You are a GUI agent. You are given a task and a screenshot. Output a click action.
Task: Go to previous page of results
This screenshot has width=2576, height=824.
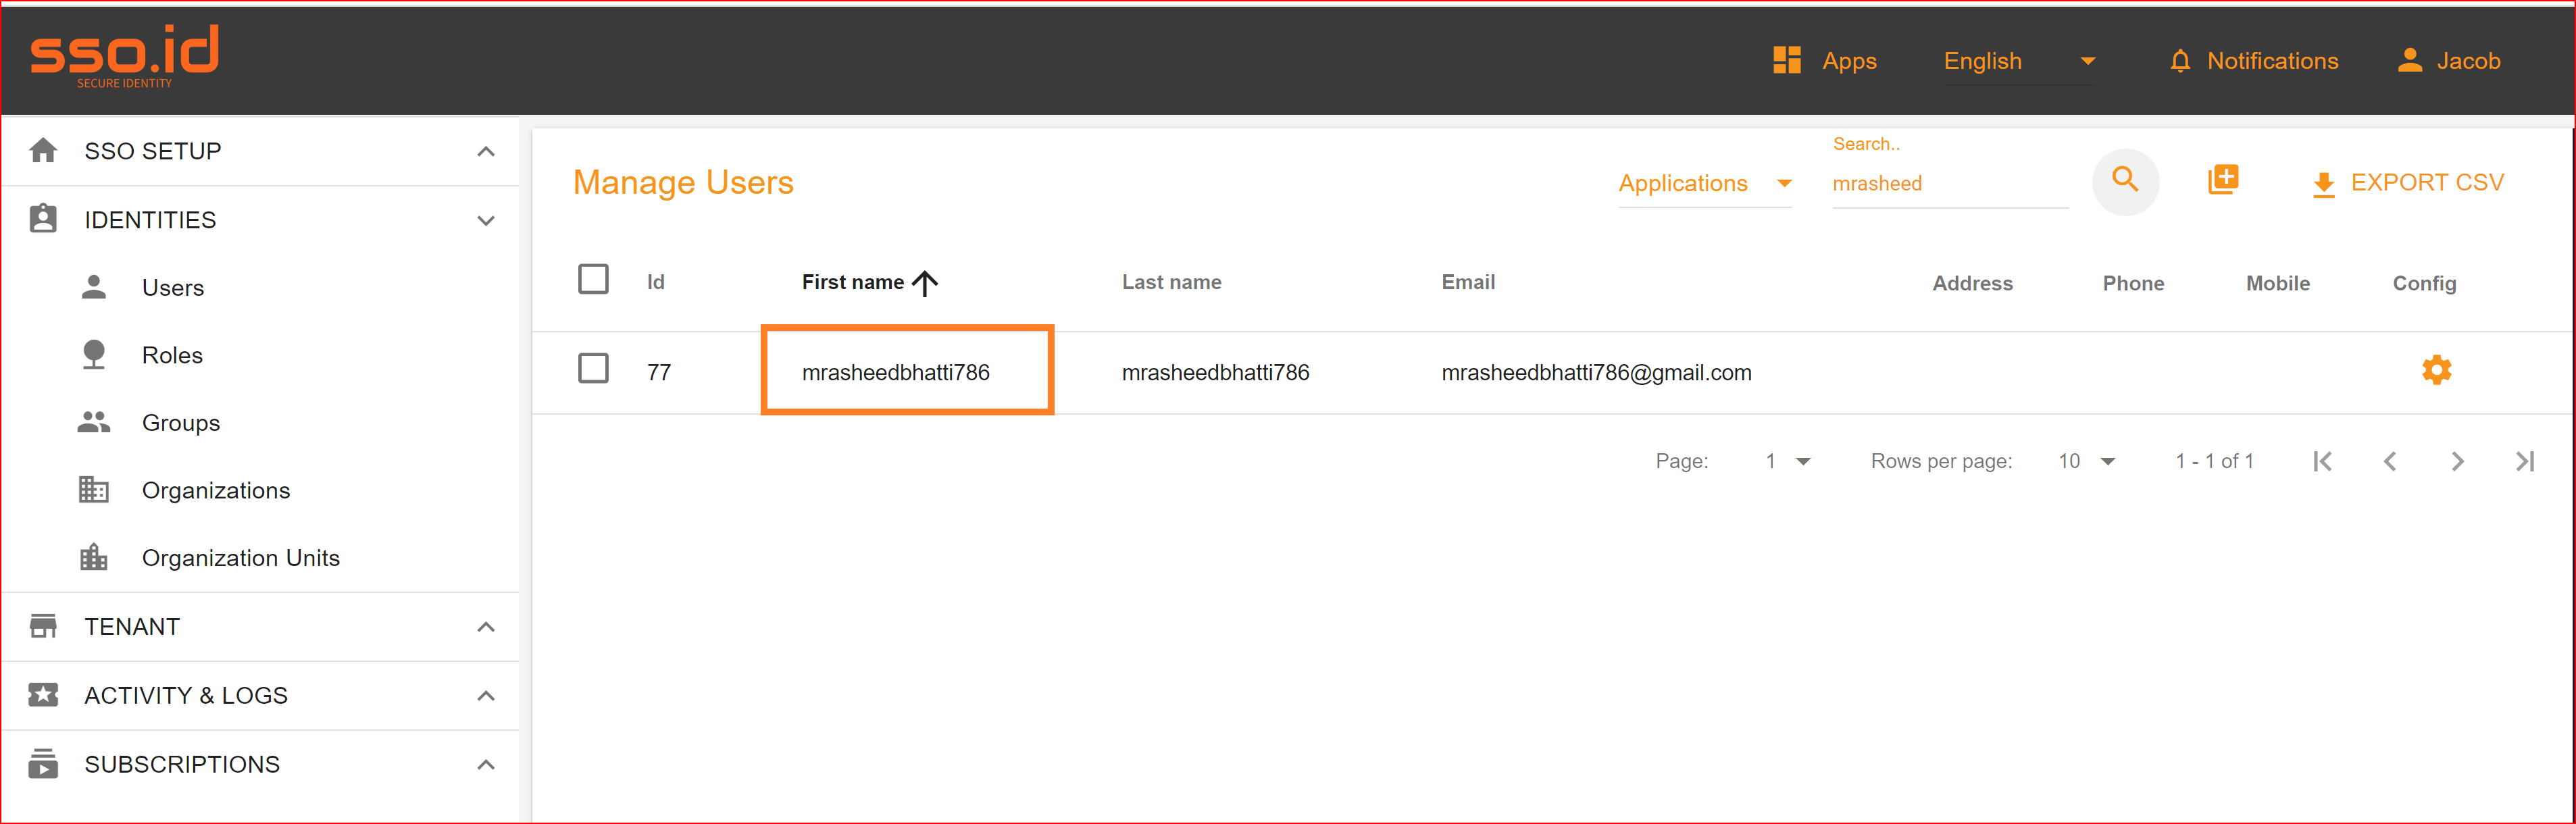[2389, 461]
